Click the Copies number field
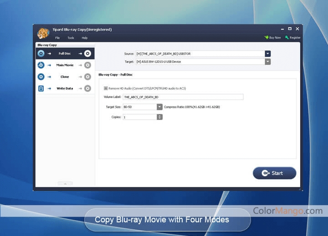 (140, 117)
